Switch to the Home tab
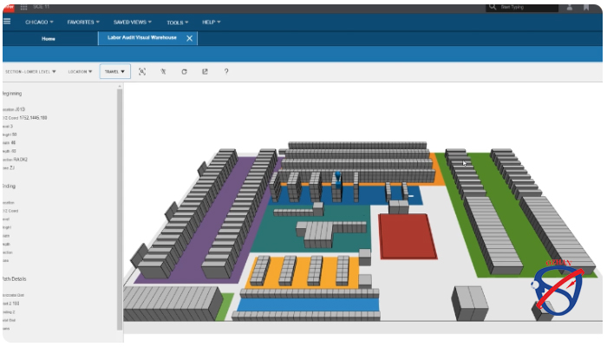 tap(49, 39)
